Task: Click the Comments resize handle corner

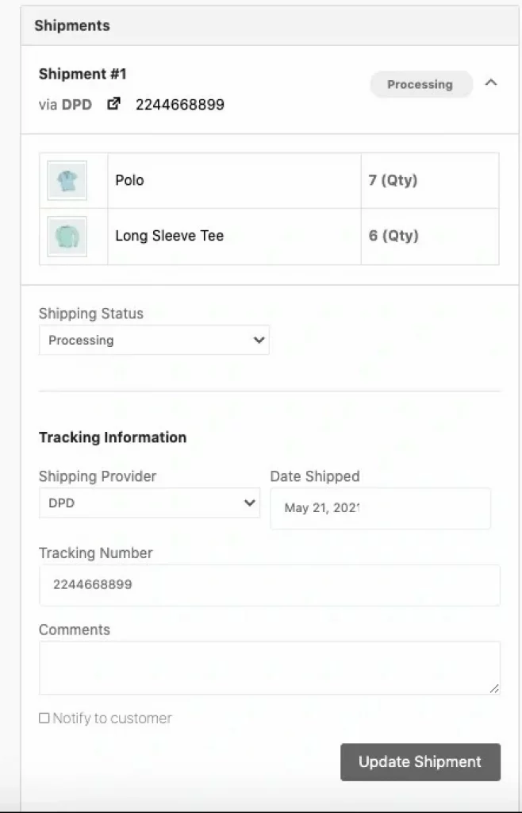Action: click(494, 689)
